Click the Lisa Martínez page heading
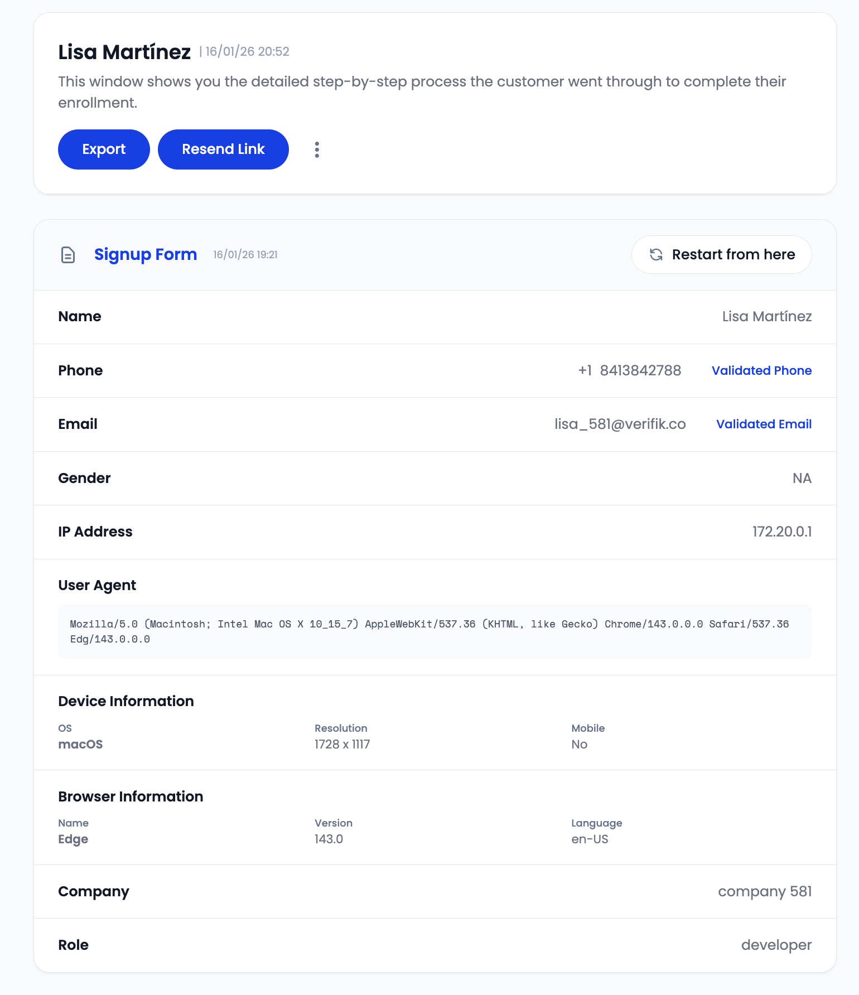The height and width of the screenshot is (995, 859). coord(124,52)
